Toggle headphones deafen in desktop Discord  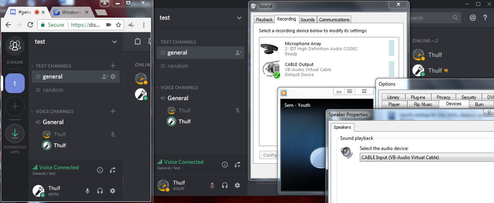point(225,185)
